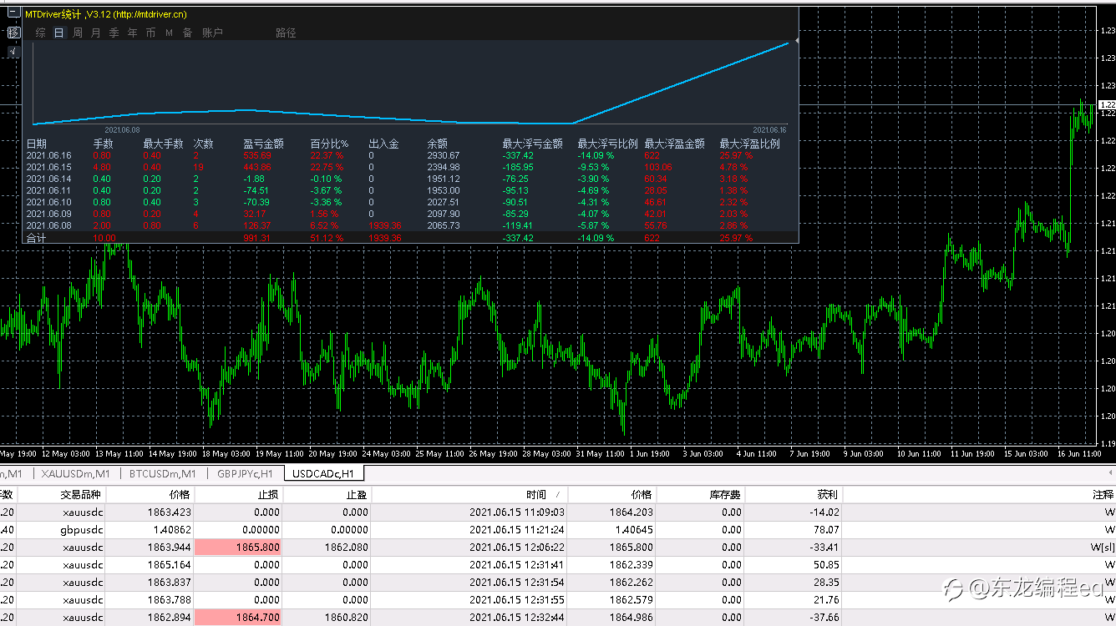Screen dimensions: 1116x626
Task: Select the USDCADc,H1 chart tab
Action: [323, 473]
